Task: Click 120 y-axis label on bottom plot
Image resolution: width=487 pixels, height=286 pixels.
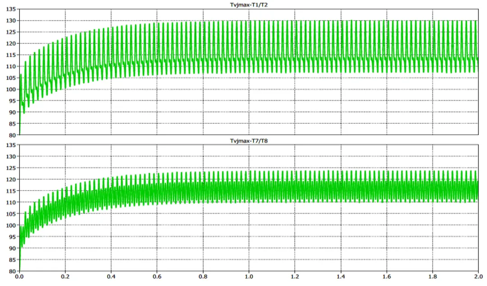Action: (x=11, y=180)
